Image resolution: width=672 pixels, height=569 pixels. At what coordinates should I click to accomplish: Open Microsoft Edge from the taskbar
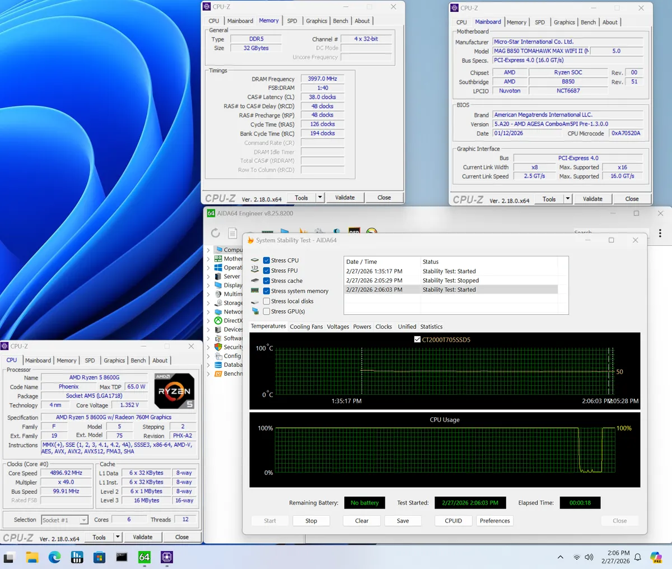[54, 557]
